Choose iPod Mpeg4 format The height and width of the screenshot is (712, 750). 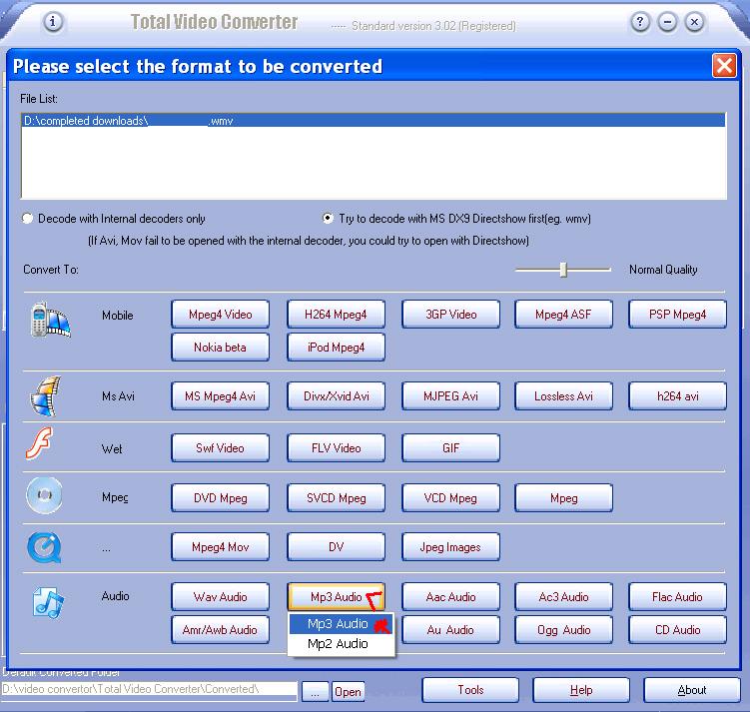336,348
